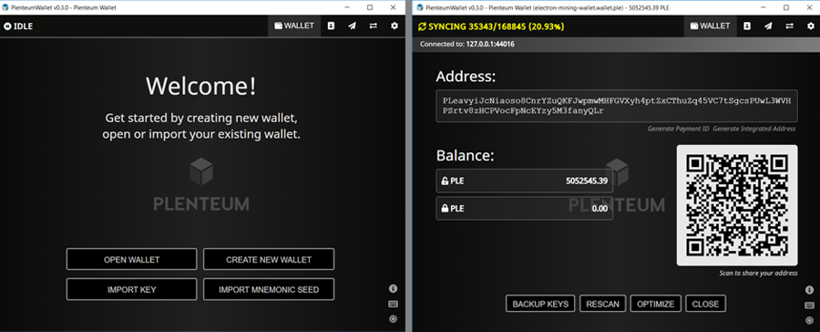Choose IMPORT MNEMONIC SEED
Viewport: 820px width, 332px height.
click(269, 289)
